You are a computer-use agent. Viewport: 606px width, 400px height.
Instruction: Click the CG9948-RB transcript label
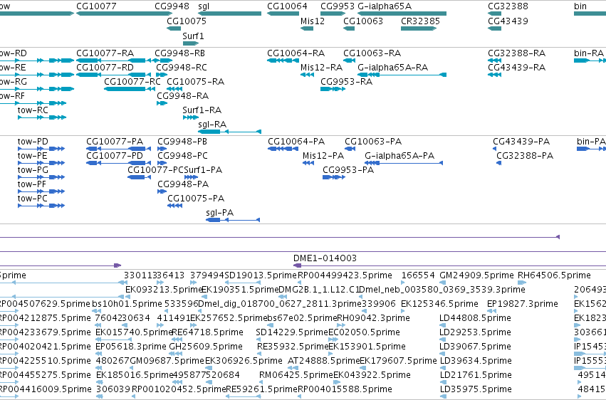pyautogui.click(x=179, y=53)
